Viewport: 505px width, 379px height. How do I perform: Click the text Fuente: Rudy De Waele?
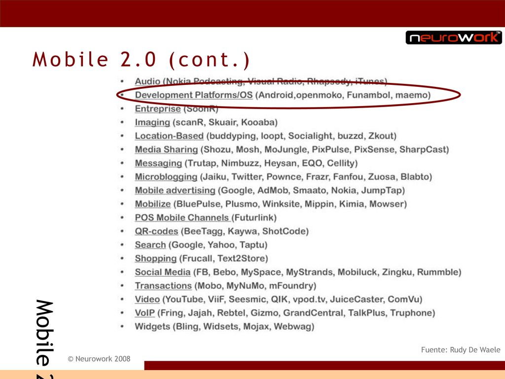coord(461,350)
